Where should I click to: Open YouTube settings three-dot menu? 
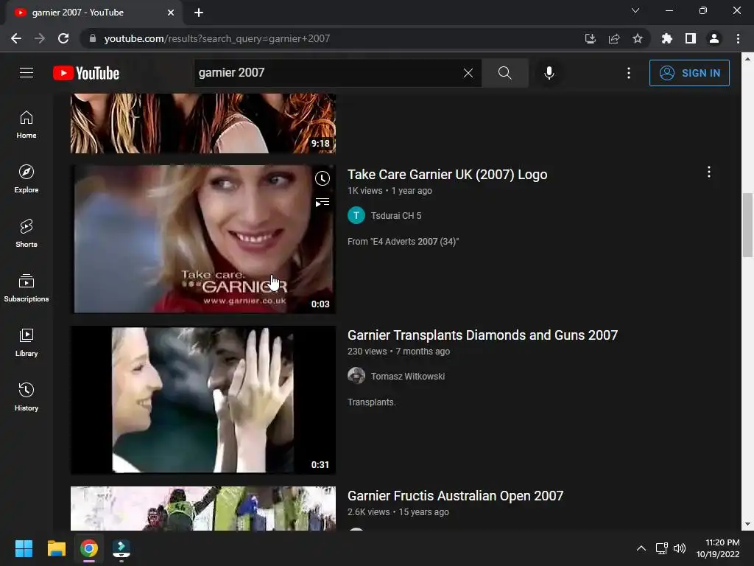(629, 73)
